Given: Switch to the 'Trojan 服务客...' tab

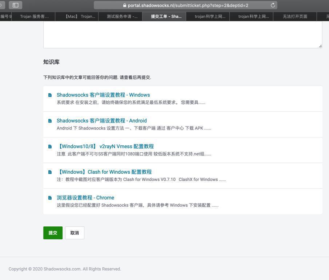Looking at the screenshot, I should coord(33,17).
